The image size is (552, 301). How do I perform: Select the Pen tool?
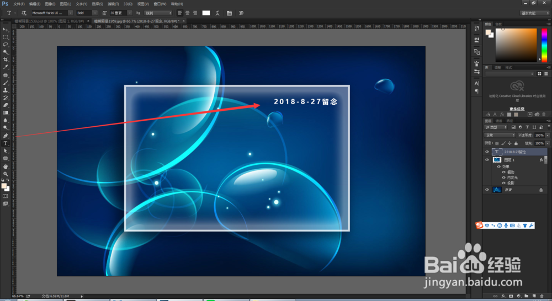(x=6, y=136)
